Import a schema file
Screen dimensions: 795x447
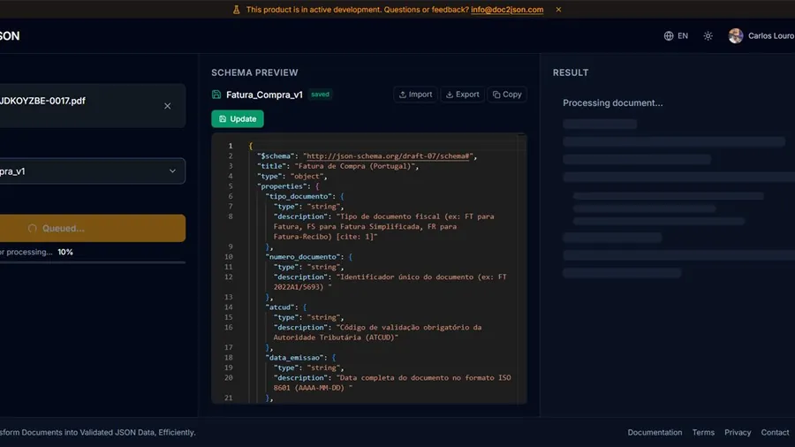[x=415, y=95]
